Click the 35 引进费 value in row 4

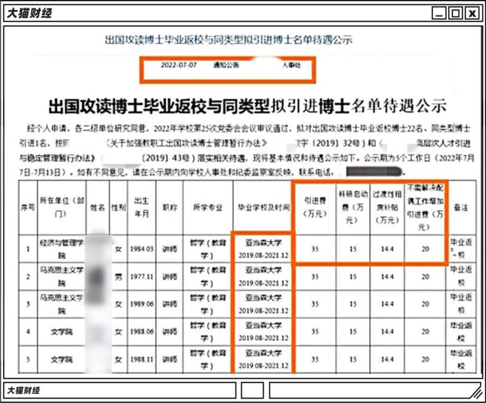click(x=315, y=331)
